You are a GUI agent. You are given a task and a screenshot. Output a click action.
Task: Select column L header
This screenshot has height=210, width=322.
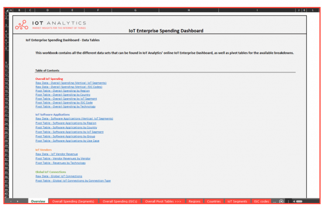click(313, 10)
